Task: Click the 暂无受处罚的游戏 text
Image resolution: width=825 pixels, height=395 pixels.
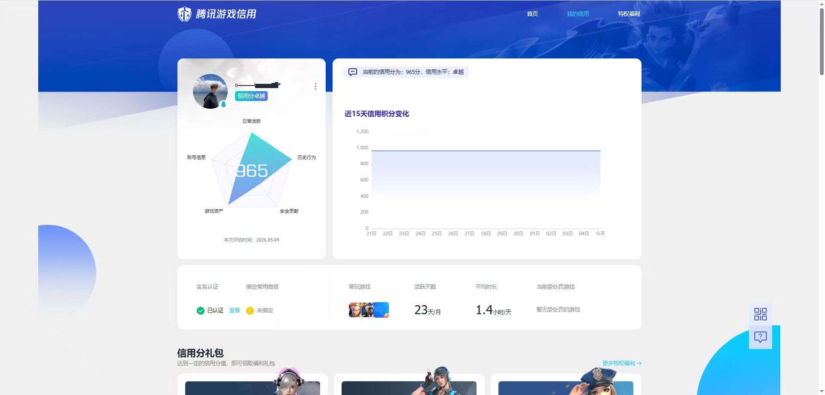Action: click(x=558, y=309)
